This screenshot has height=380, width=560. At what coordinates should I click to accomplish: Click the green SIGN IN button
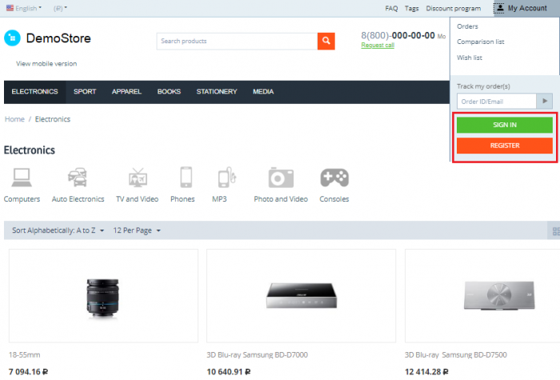point(504,125)
